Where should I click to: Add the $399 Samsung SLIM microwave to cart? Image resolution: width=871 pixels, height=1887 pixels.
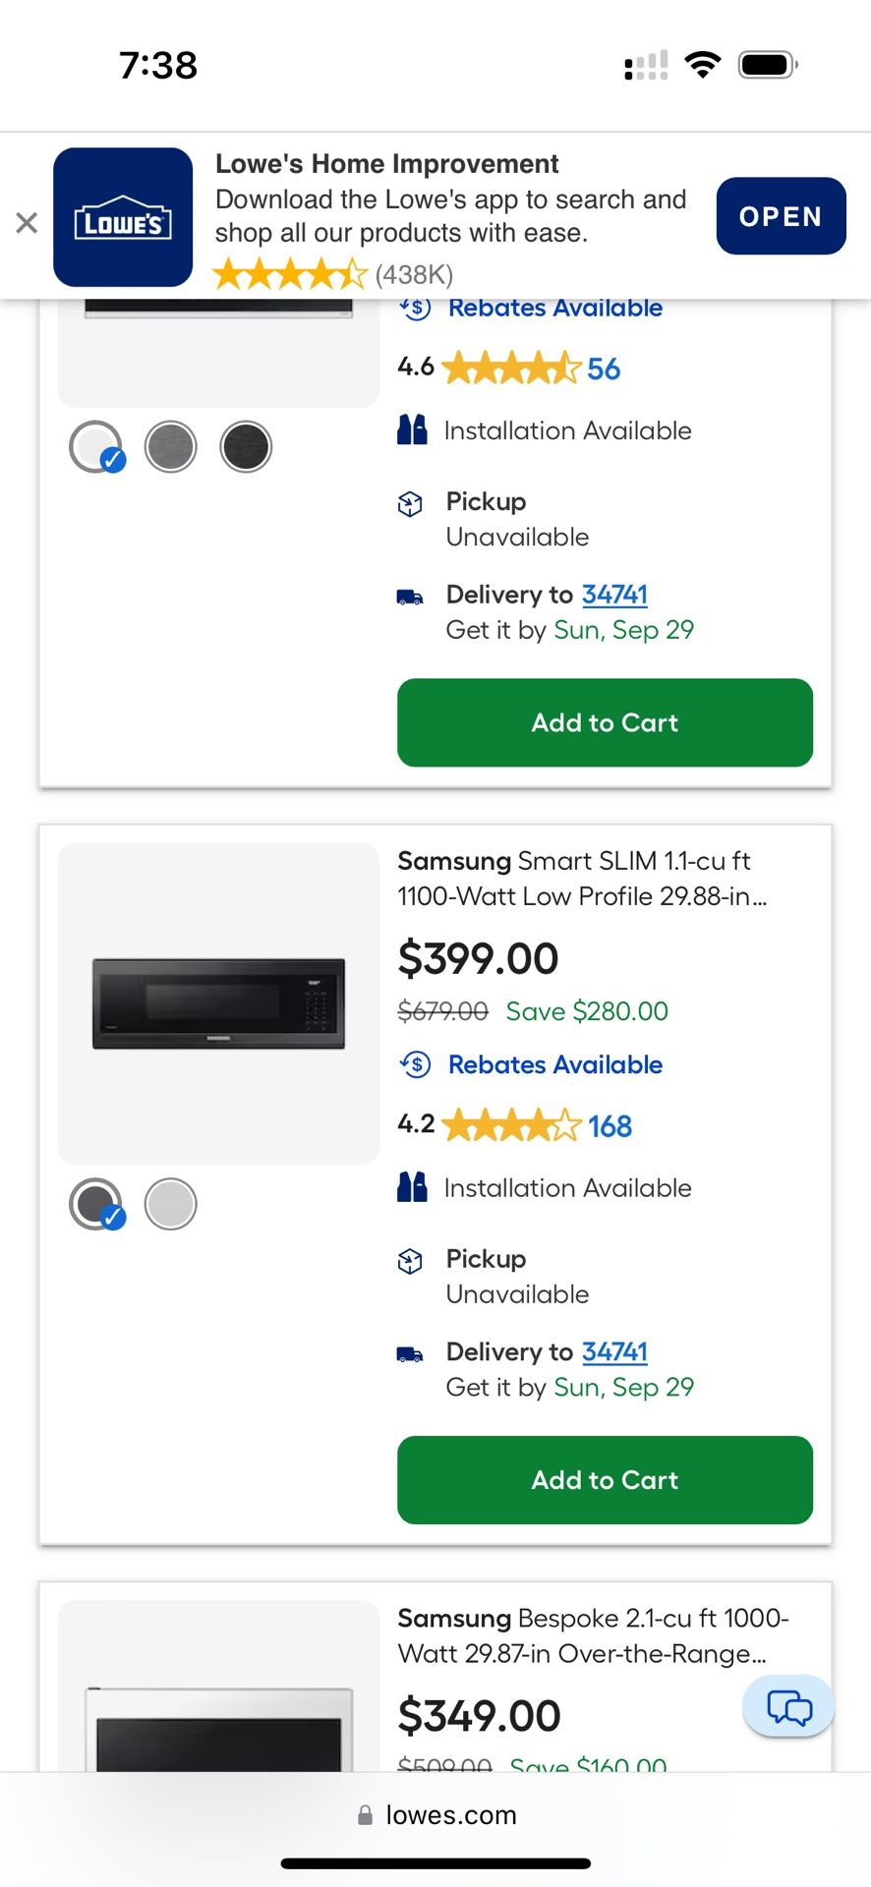click(605, 1480)
